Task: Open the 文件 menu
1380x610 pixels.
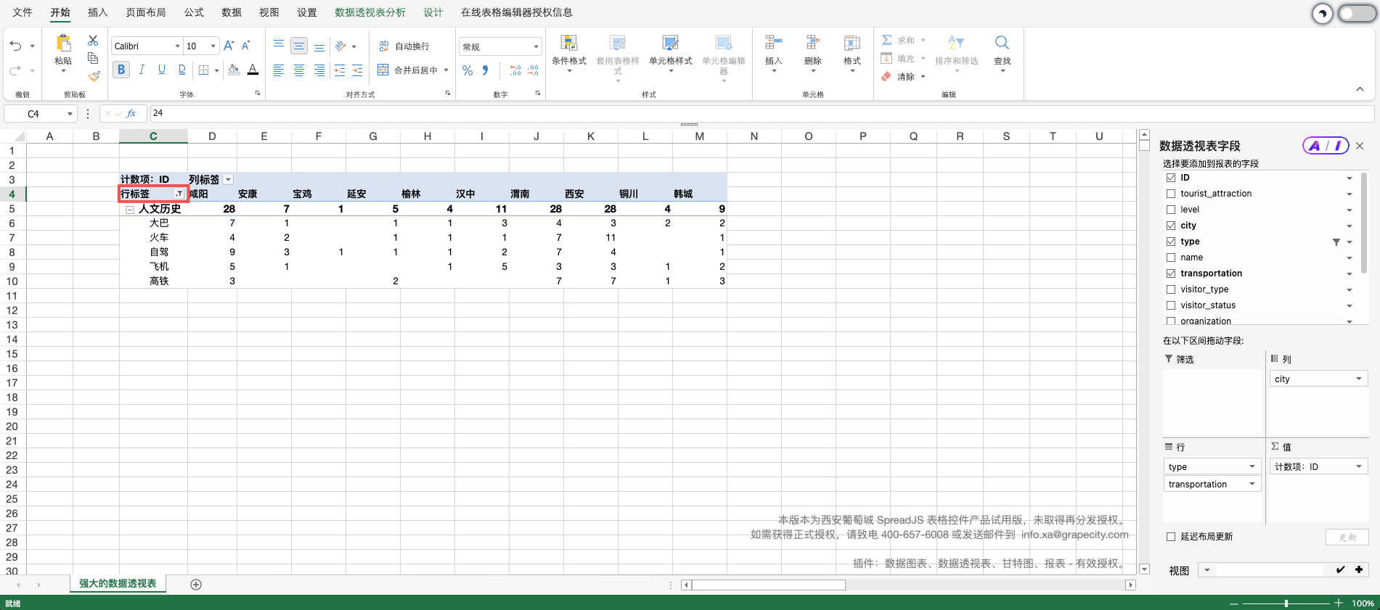Action: pyautogui.click(x=23, y=12)
